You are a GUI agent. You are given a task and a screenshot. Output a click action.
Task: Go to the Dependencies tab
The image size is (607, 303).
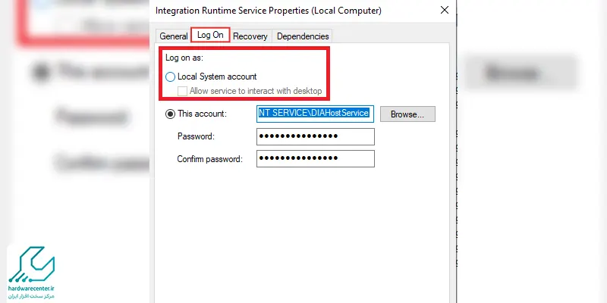point(303,36)
